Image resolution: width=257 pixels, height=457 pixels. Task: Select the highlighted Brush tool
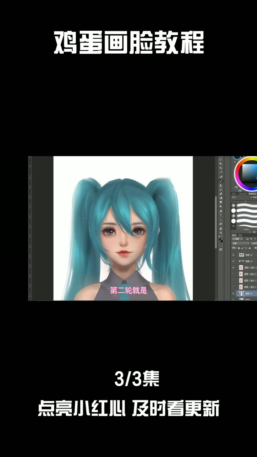point(221,181)
